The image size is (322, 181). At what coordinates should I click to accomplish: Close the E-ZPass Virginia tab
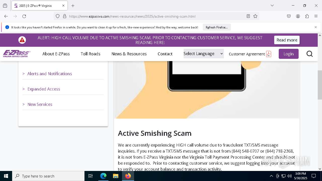(63, 6)
